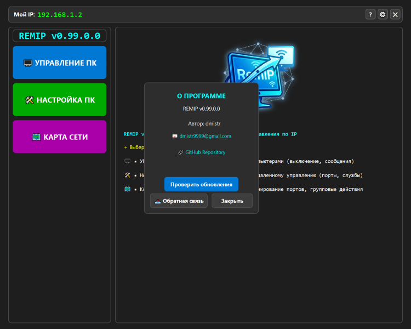This screenshot has height=329, width=411.
Task: Click the chain icon beside GitHub Repository
Action: [181, 152]
